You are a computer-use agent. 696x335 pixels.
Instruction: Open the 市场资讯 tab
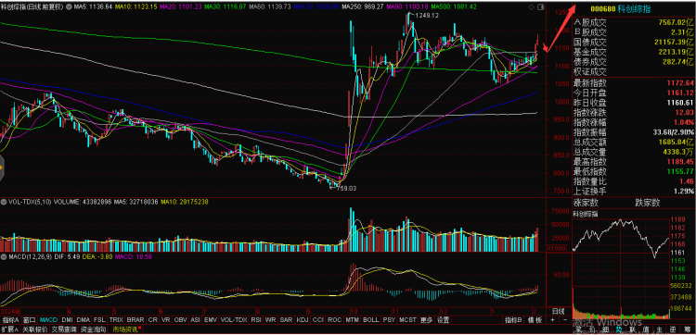(x=126, y=329)
